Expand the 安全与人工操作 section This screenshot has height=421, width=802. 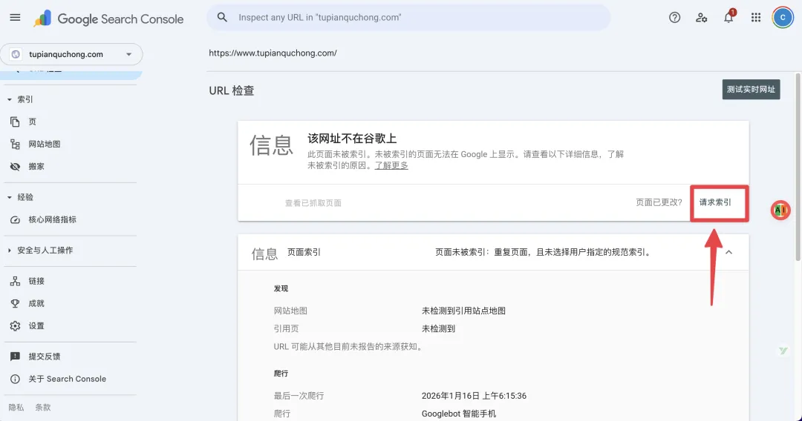click(x=10, y=251)
